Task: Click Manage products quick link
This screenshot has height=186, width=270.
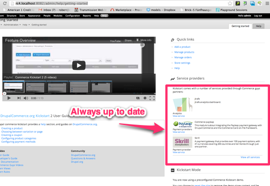Action: 184,52
